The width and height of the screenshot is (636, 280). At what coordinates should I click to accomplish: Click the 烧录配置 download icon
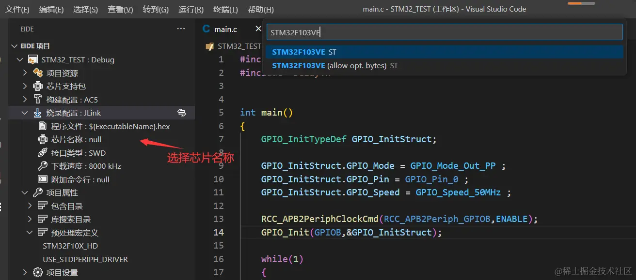coord(38,113)
